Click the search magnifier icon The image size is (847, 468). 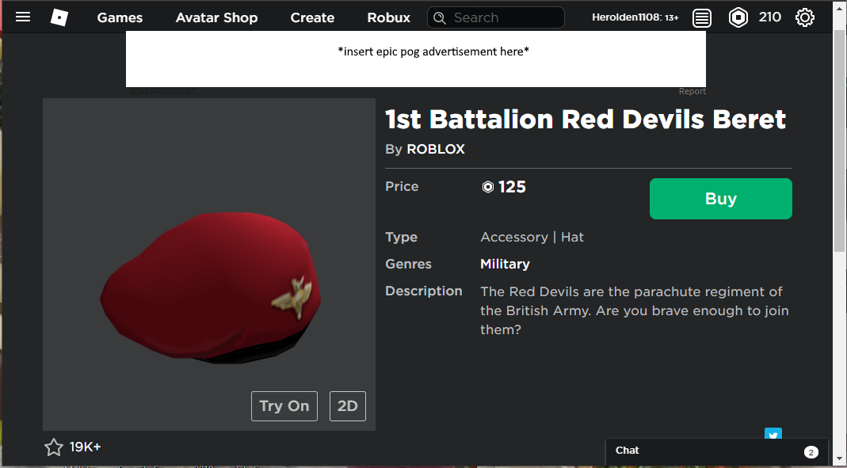point(441,17)
